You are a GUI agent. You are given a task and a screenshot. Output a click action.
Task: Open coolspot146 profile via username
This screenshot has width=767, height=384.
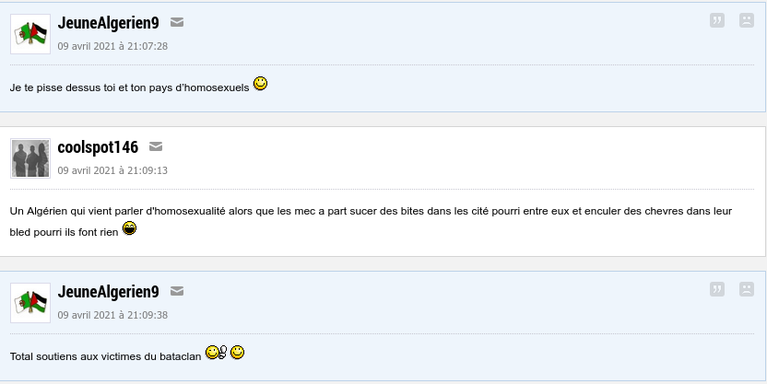coord(98,147)
